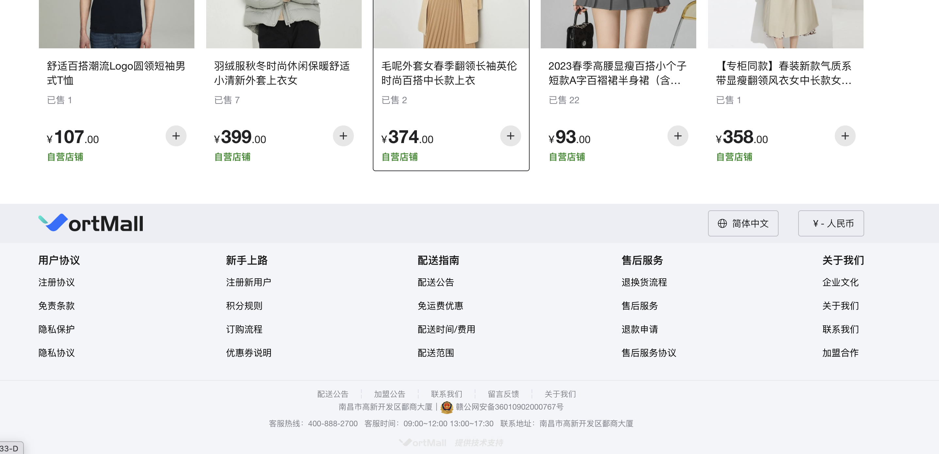Click the police badge filing icon
Viewport: 939px width, 454px height.
(447, 407)
